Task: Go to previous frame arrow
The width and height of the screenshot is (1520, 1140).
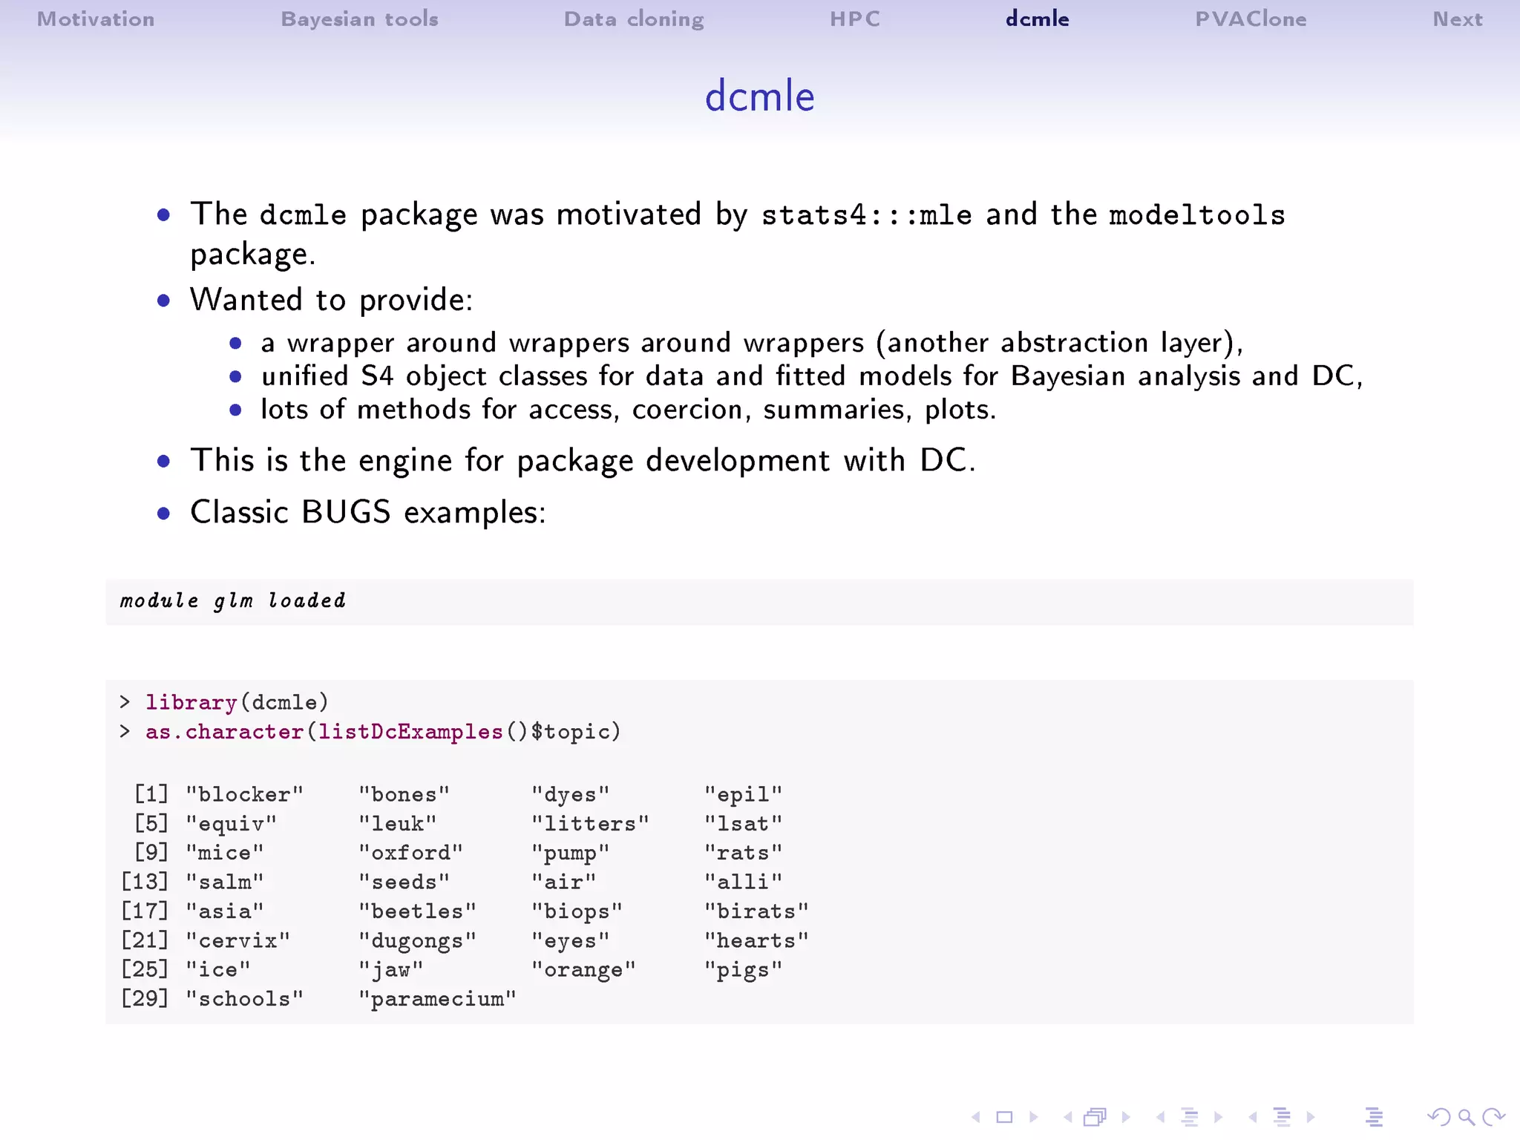Action: (1068, 1116)
